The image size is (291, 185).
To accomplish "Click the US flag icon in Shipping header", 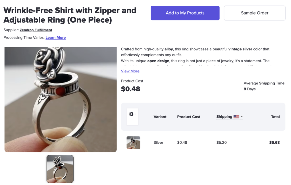I will (237, 116).
